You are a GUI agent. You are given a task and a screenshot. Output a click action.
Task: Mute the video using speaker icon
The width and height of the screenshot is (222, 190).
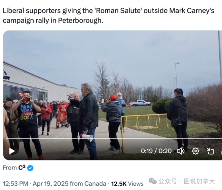(x=181, y=151)
